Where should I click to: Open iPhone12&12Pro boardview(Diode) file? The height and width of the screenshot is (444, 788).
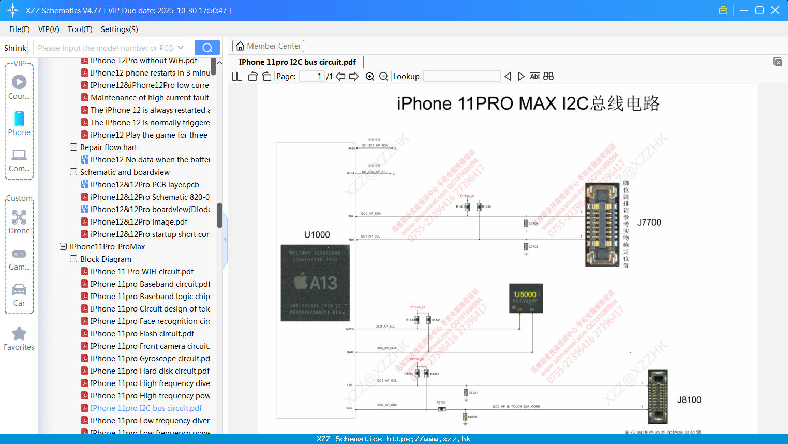pyautogui.click(x=145, y=209)
